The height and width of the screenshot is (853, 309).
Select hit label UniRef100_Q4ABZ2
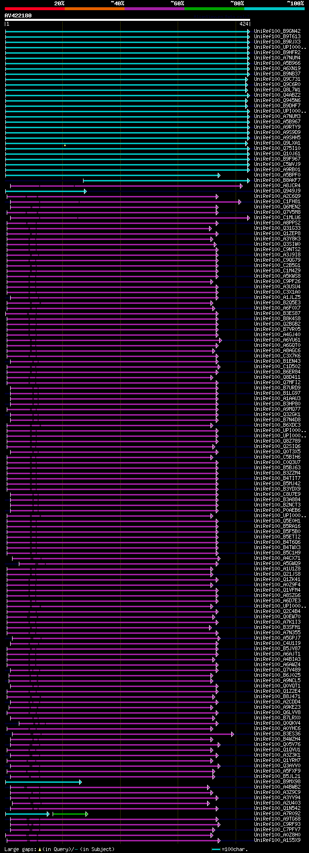point(277,95)
